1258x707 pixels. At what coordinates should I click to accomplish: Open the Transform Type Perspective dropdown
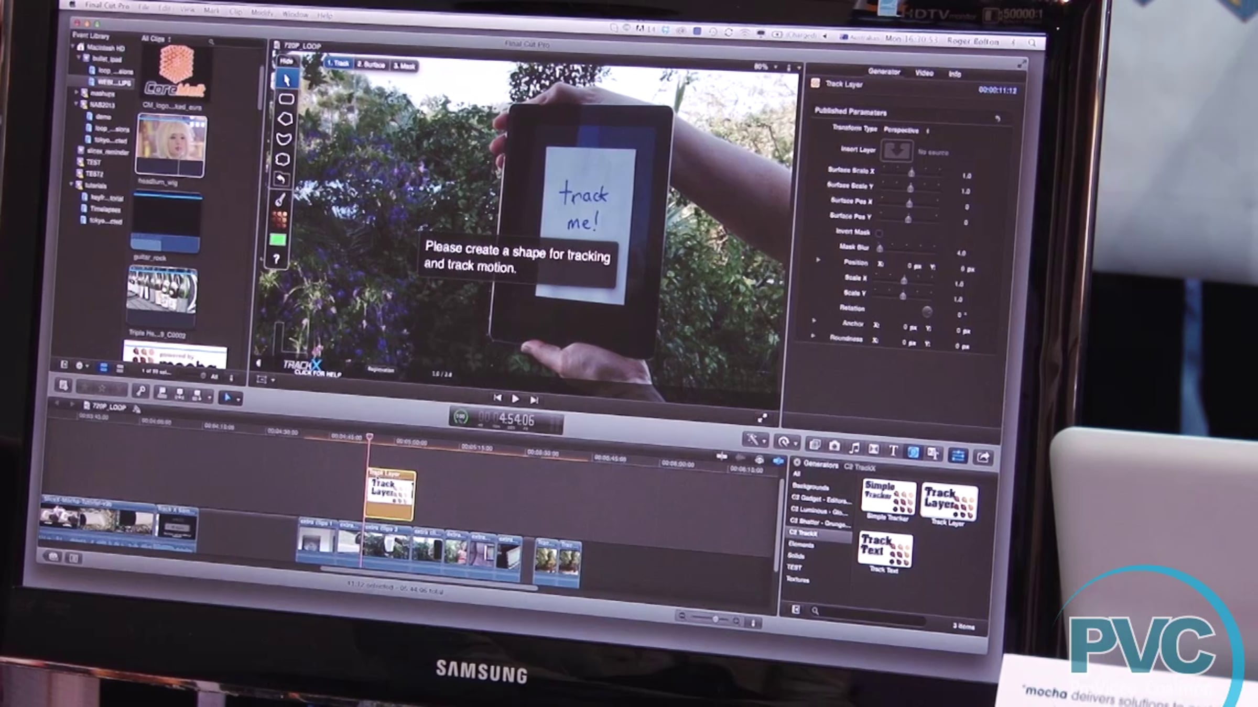(x=906, y=130)
